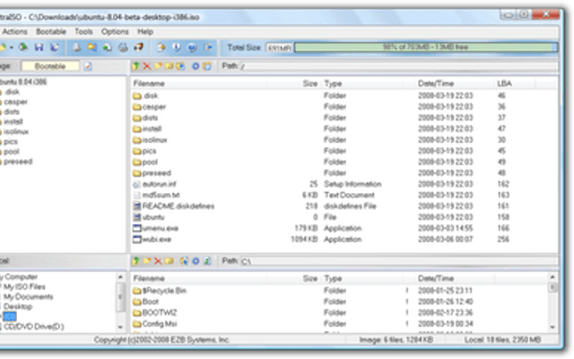The height and width of the screenshot is (359, 574).
Task: Click the blue gear icon in the image pane toolbar
Action: [x=196, y=66]
